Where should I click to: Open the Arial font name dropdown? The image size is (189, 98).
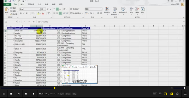(x=39, y=9)
